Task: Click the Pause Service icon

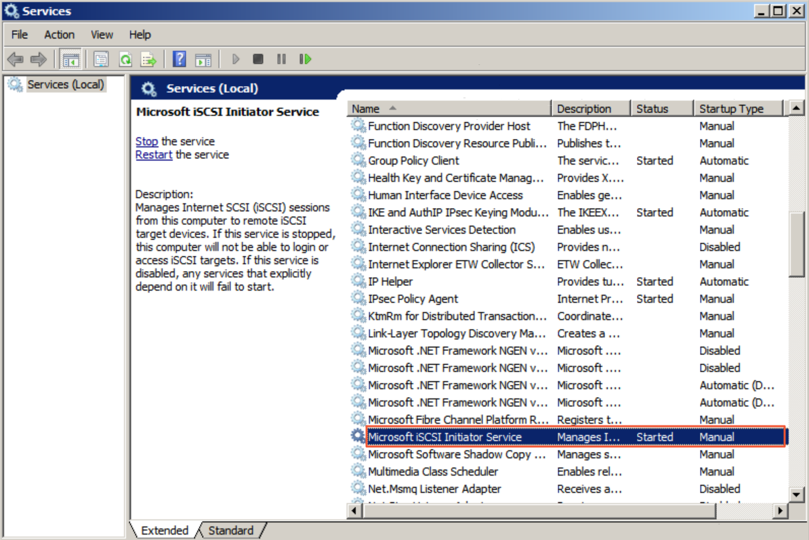Action: [281, 60]
